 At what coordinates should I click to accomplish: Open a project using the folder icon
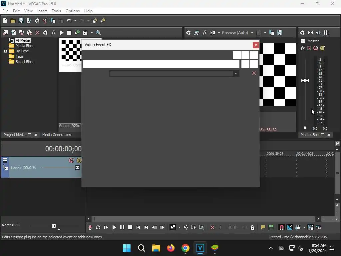[x=13, y=21]
